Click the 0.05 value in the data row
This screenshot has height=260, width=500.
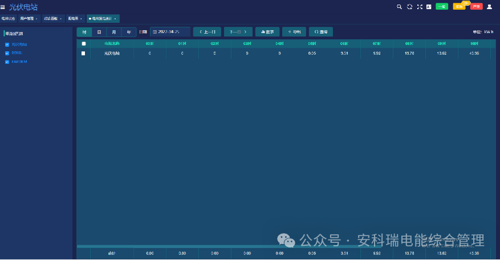312,53
